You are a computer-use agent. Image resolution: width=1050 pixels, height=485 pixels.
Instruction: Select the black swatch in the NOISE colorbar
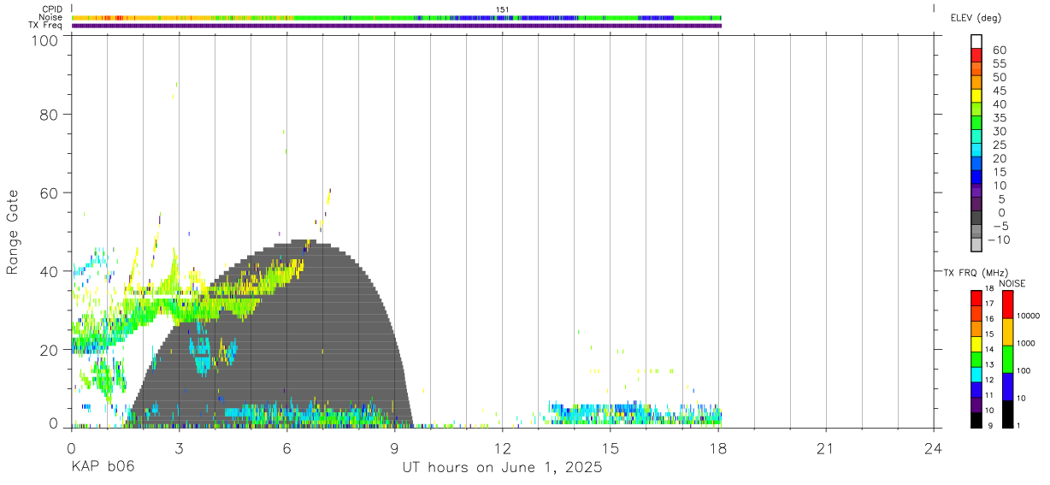pyautogui.click(x=1007, y=414)
